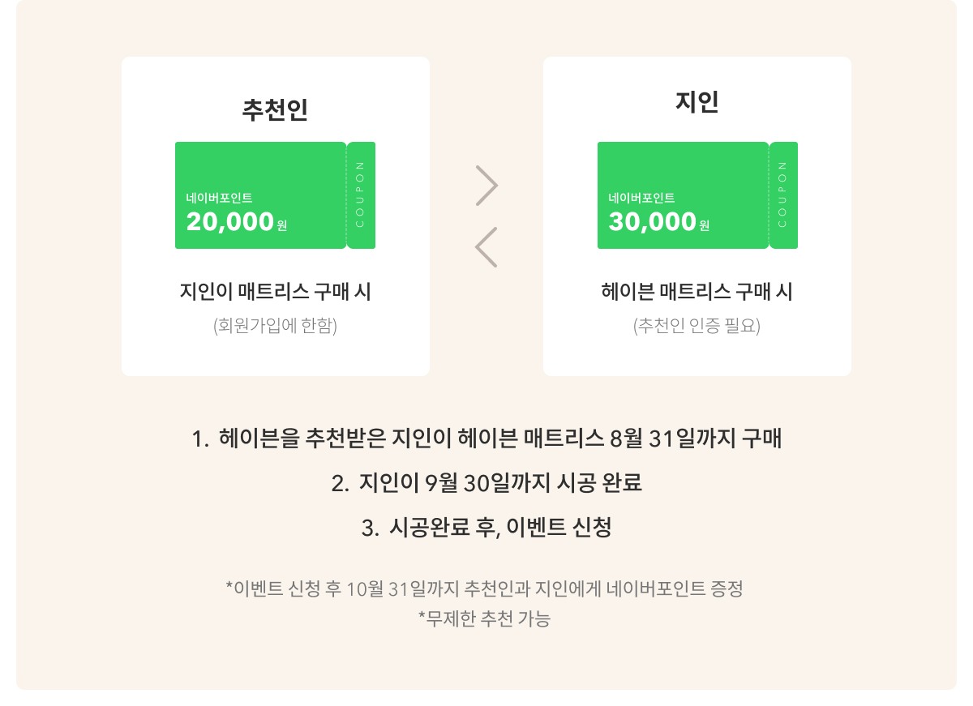Viewport: 973px width, 706px height.
Task: Click step 1 about 8월 31일 purchase
Action: (486, 439)
